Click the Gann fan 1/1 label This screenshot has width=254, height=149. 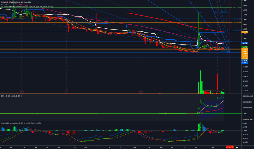[200, 12]
